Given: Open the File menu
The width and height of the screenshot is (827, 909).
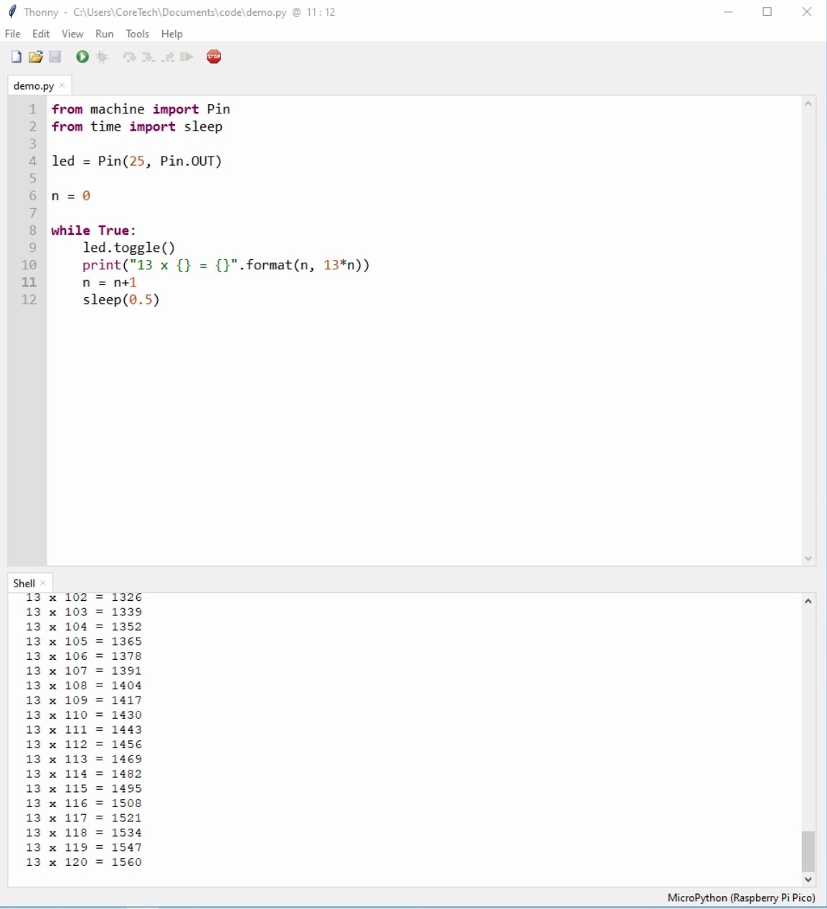Looking at the screenshot, I should coord(11,34).
